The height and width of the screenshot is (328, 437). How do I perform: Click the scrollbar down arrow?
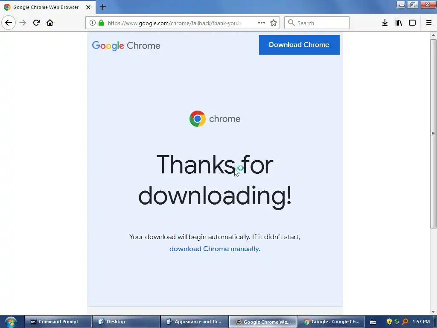pos(433,312)
